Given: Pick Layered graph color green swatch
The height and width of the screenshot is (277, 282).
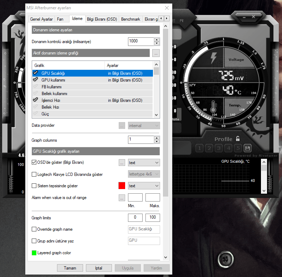Looking at the screenshot, I should [x=34, y=253].
